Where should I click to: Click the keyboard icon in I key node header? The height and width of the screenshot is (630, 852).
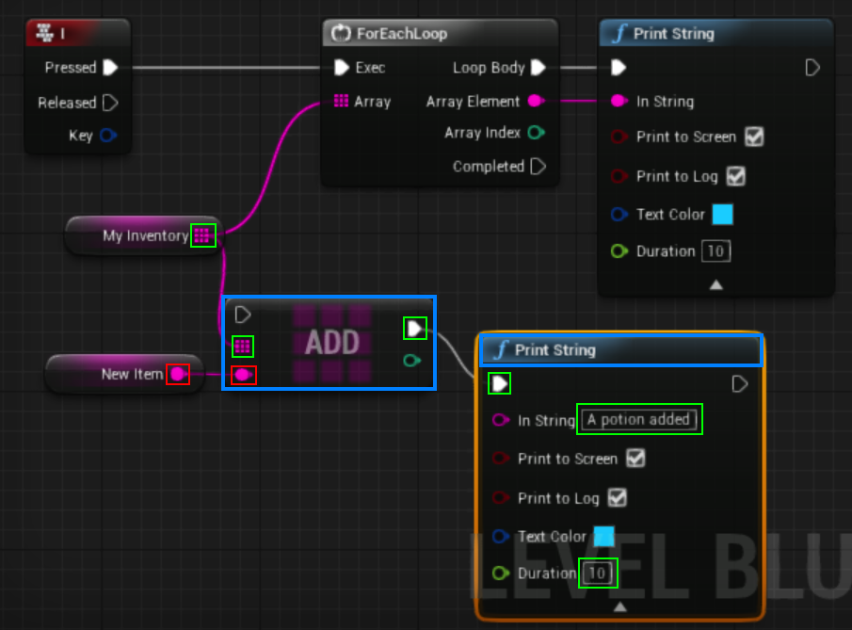tap(44, 33)
